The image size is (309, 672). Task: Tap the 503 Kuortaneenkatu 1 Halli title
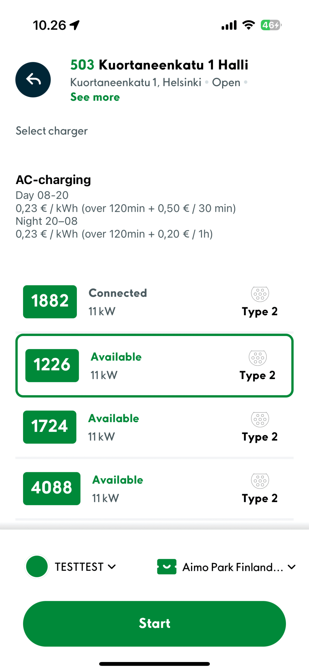click(159, 65)
